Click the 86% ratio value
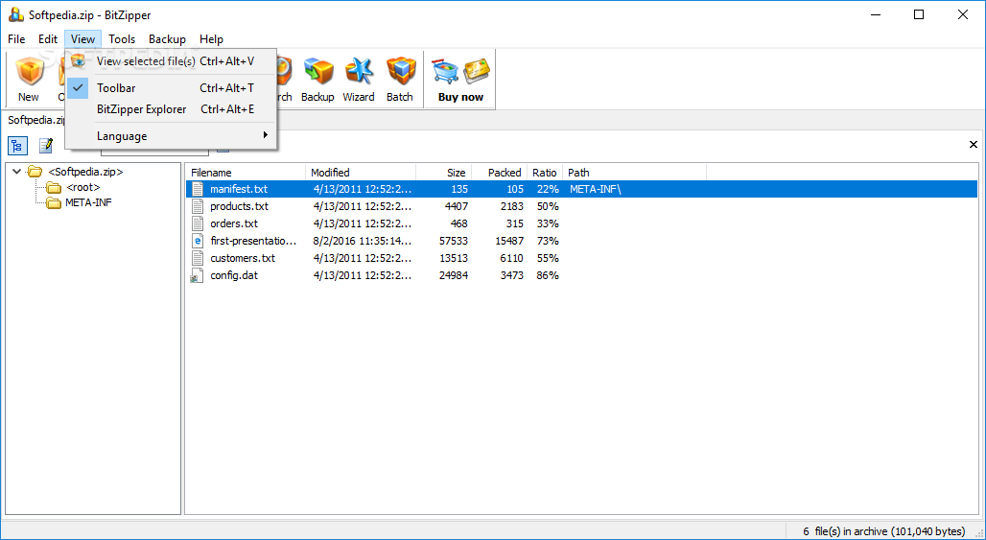The height and width of the screenshot is (540, 986). [549, 275]
